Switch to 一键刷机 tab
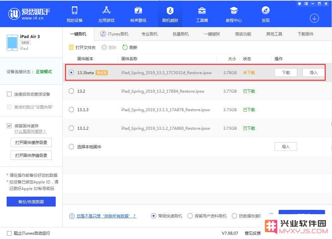 pyautogui.click(x=78, y=34)
